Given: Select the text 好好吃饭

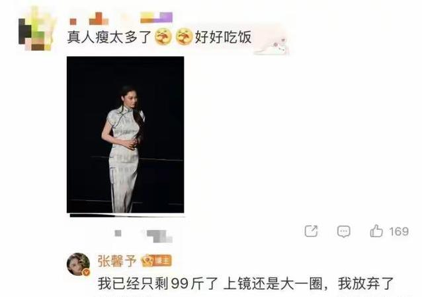Looking at the screenshot, I should click(223, 37).
